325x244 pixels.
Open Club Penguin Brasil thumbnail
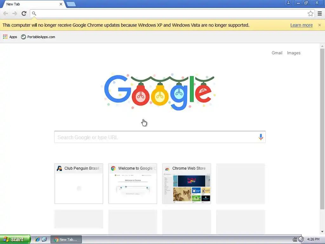[79, 184]
